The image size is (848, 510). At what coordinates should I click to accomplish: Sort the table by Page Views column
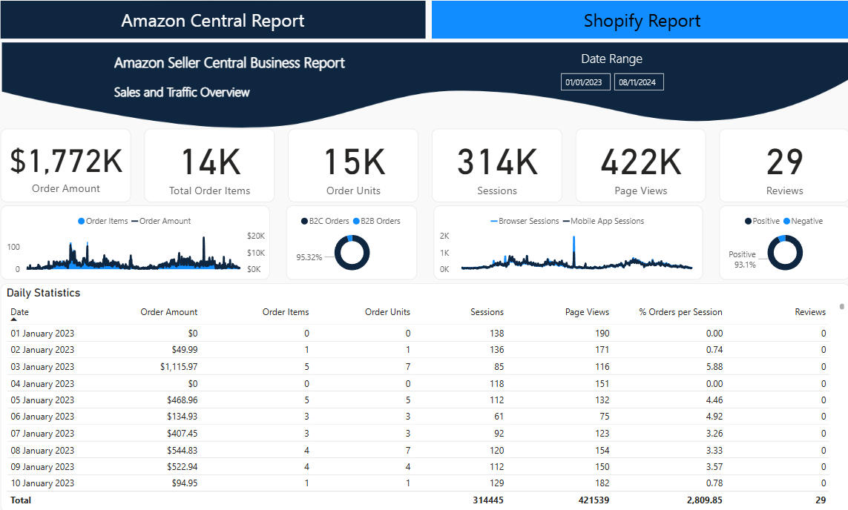click(x=587, y=312)
